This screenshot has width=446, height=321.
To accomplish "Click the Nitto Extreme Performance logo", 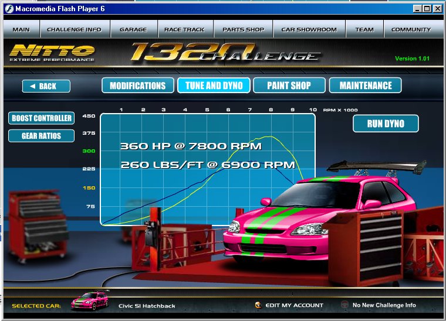I will click(x=52, y=53).
